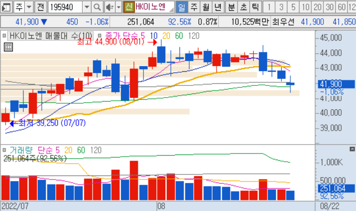Click blue 251,064 volume axis tag
This screenshot has height=211, width=356.
pos(336,188)
